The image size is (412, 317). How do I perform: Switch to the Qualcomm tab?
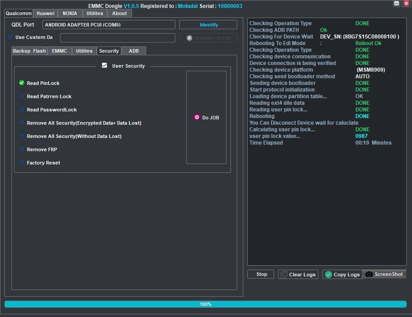[19, 13]
